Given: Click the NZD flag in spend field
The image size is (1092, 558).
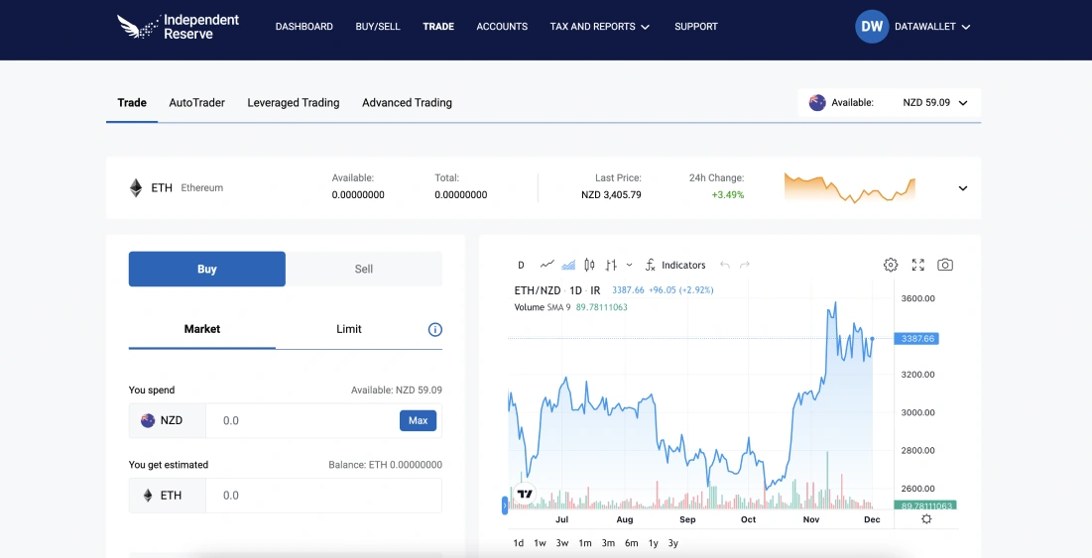Looking at the screenshot, I should click(148, 420).
